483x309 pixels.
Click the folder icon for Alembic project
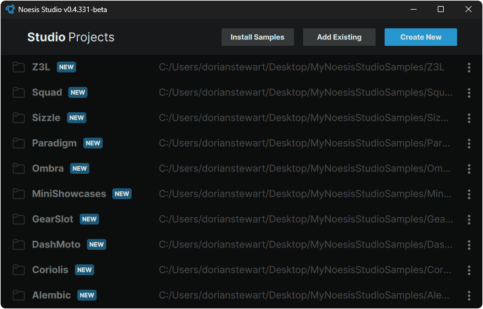tap(19, 295)
